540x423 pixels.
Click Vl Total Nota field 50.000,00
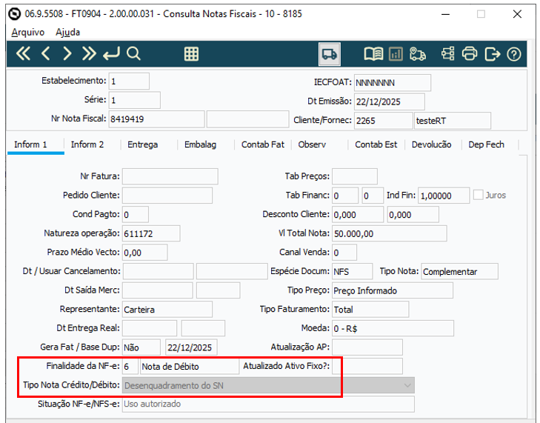pos(389,233)
